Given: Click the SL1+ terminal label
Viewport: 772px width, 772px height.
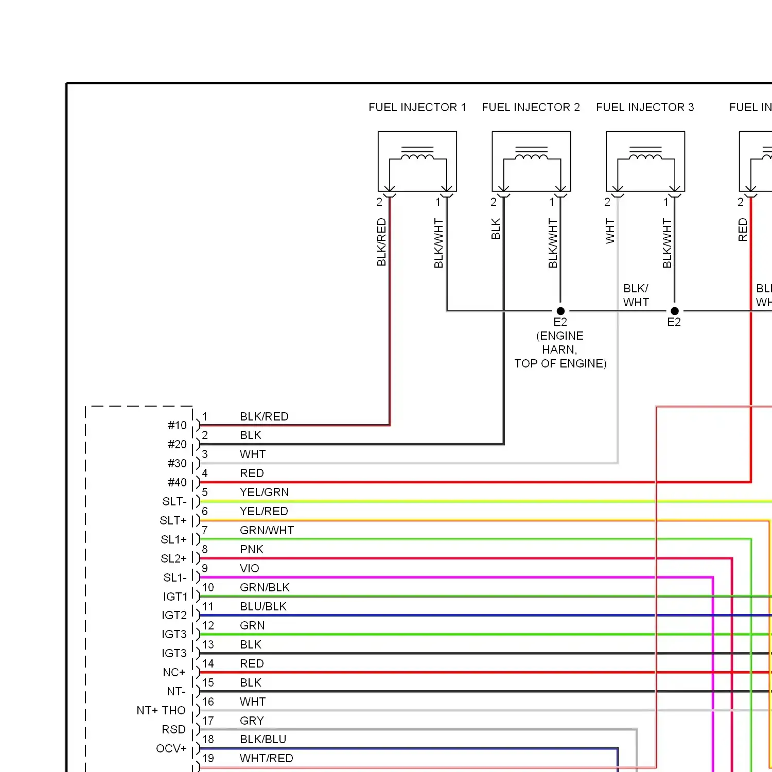Looking at the screenshot, I should [x=174, y=539].
